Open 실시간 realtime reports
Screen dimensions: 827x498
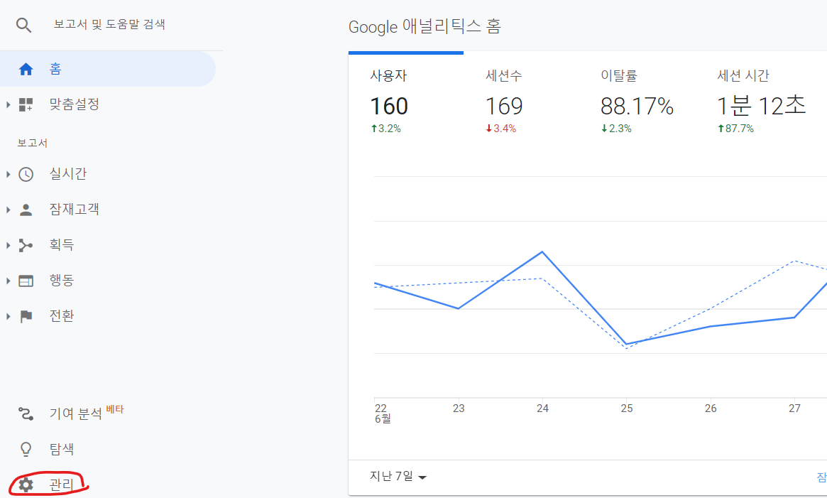tap(68, 174)
